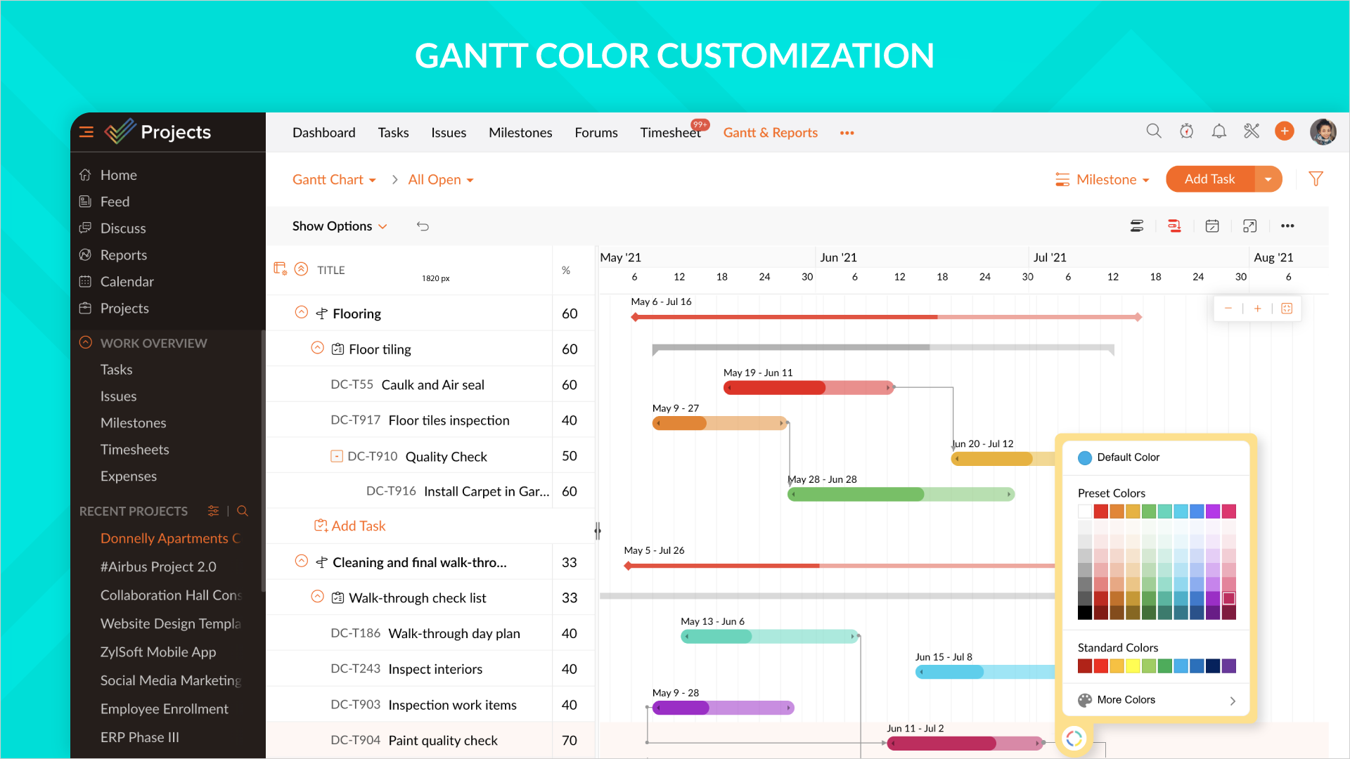This screenshot has width=1350, height=759.
Task: Expand the Show Options dropdown
Action: point(338,226)
